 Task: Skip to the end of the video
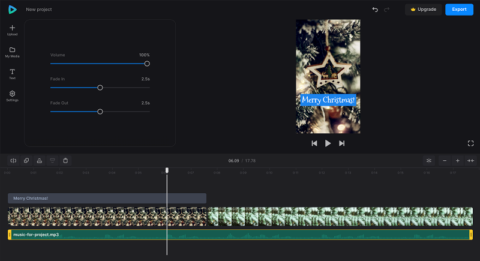(341, 143)
